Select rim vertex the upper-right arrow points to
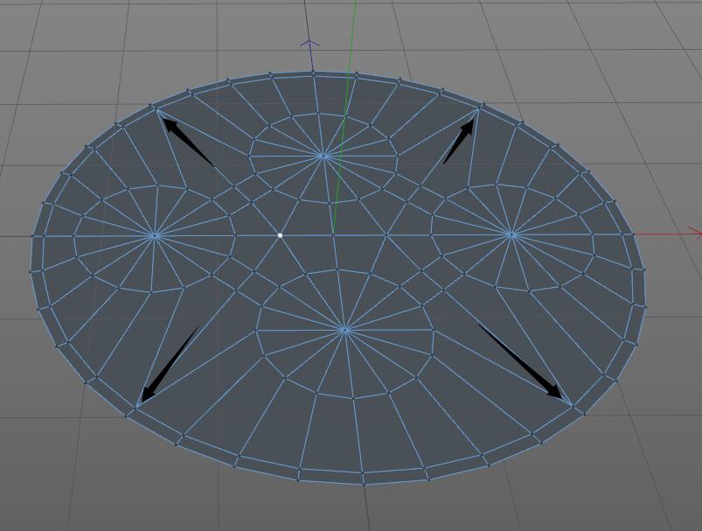 479,108
